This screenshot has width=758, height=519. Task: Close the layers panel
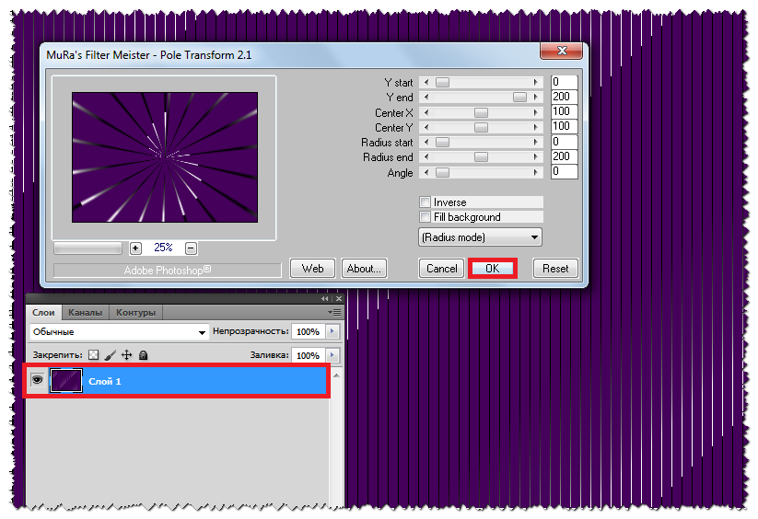[338, 299]
